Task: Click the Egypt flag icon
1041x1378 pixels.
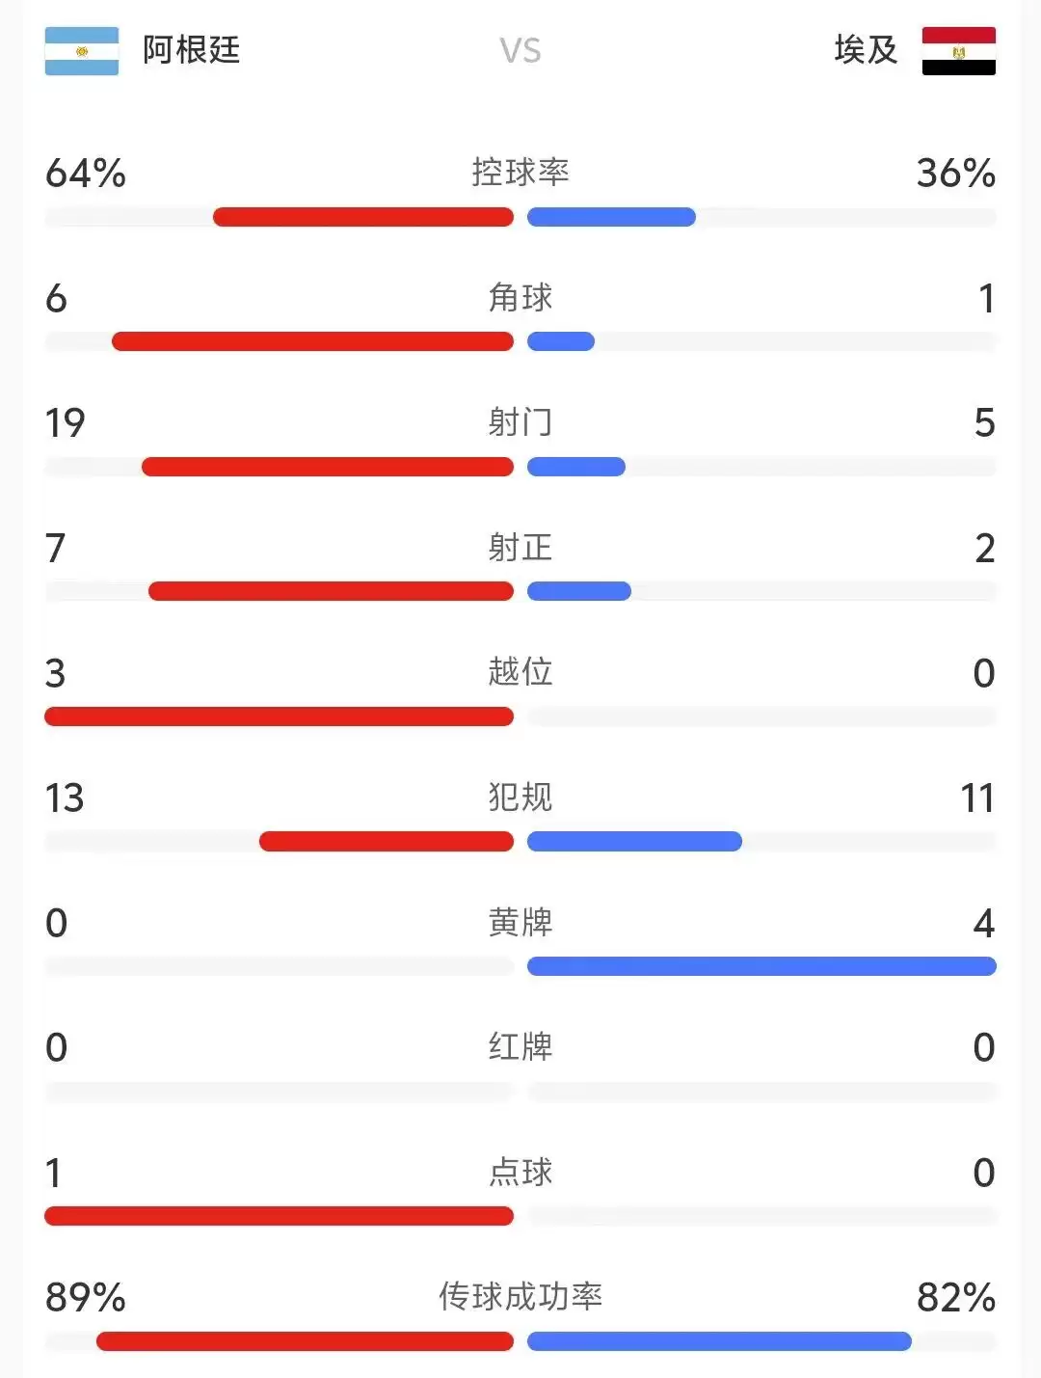Action: [958, 51]
